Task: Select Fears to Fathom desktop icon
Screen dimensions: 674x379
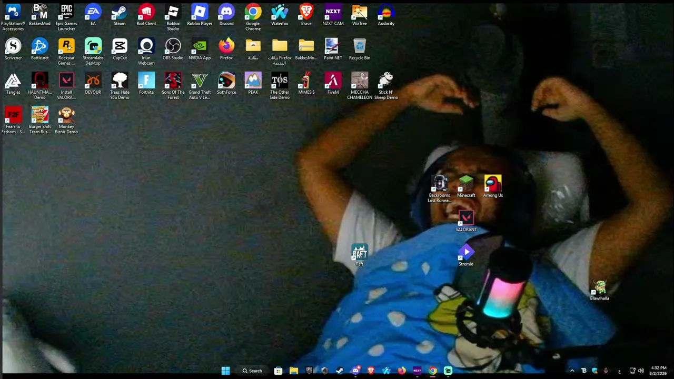Action: [13, 119]
